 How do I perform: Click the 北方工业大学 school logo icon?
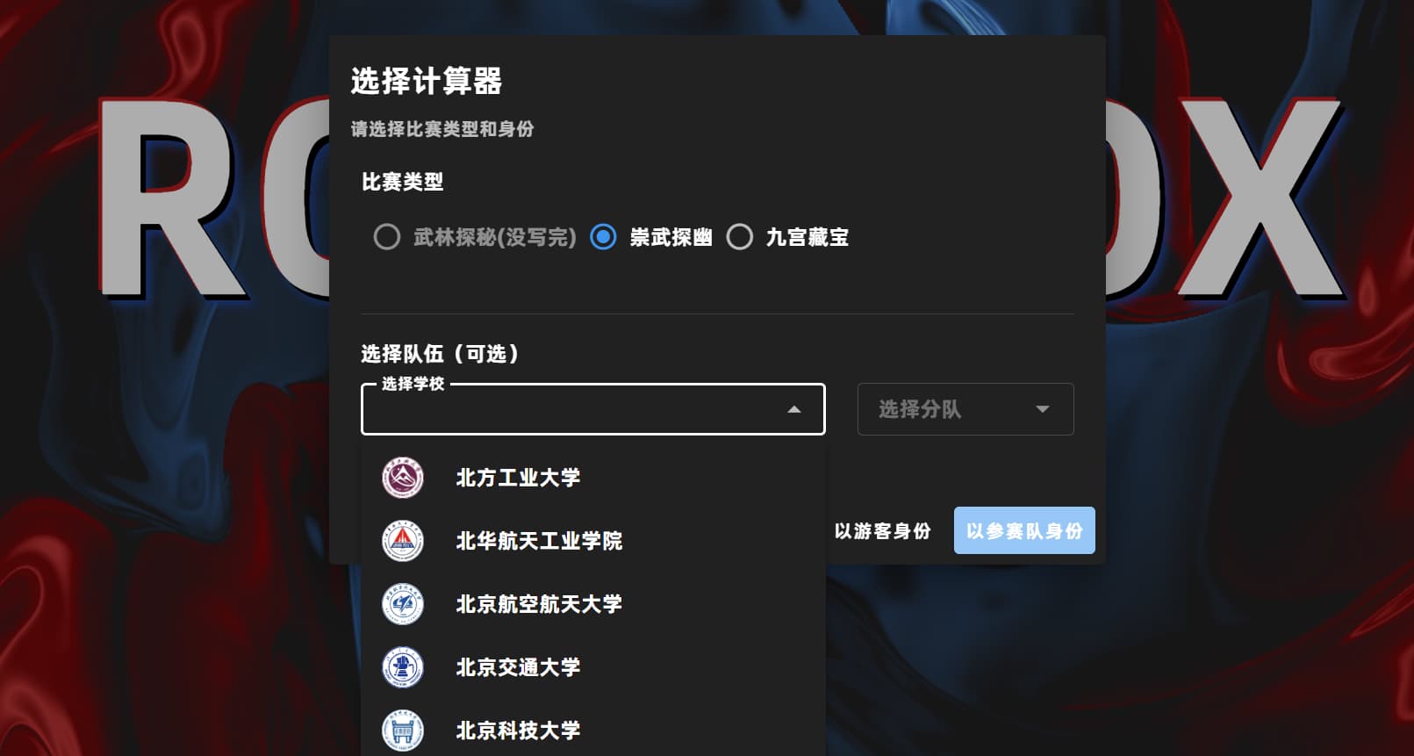pos(403,478)
